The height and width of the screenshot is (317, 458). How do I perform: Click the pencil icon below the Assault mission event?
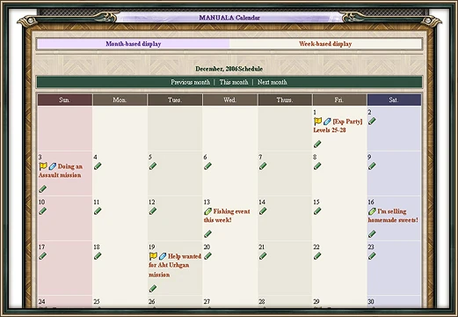(x=43, y=188)
